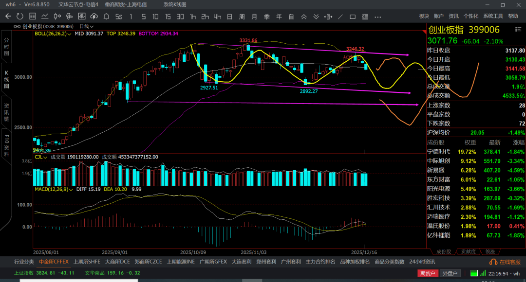526x282 pixels.
Task: Open the 系统工具 menu
Action: point(493,16)
